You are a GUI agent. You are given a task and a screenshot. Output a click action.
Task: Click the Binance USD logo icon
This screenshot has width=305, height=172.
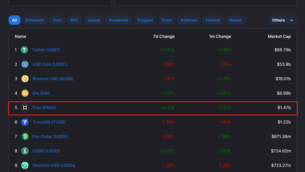tap(25, 79)
